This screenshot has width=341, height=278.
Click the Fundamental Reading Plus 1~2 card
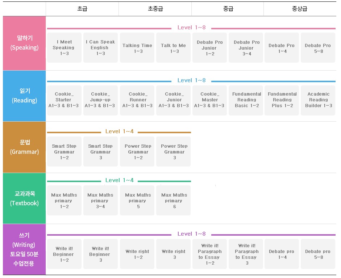pos(282,100)
